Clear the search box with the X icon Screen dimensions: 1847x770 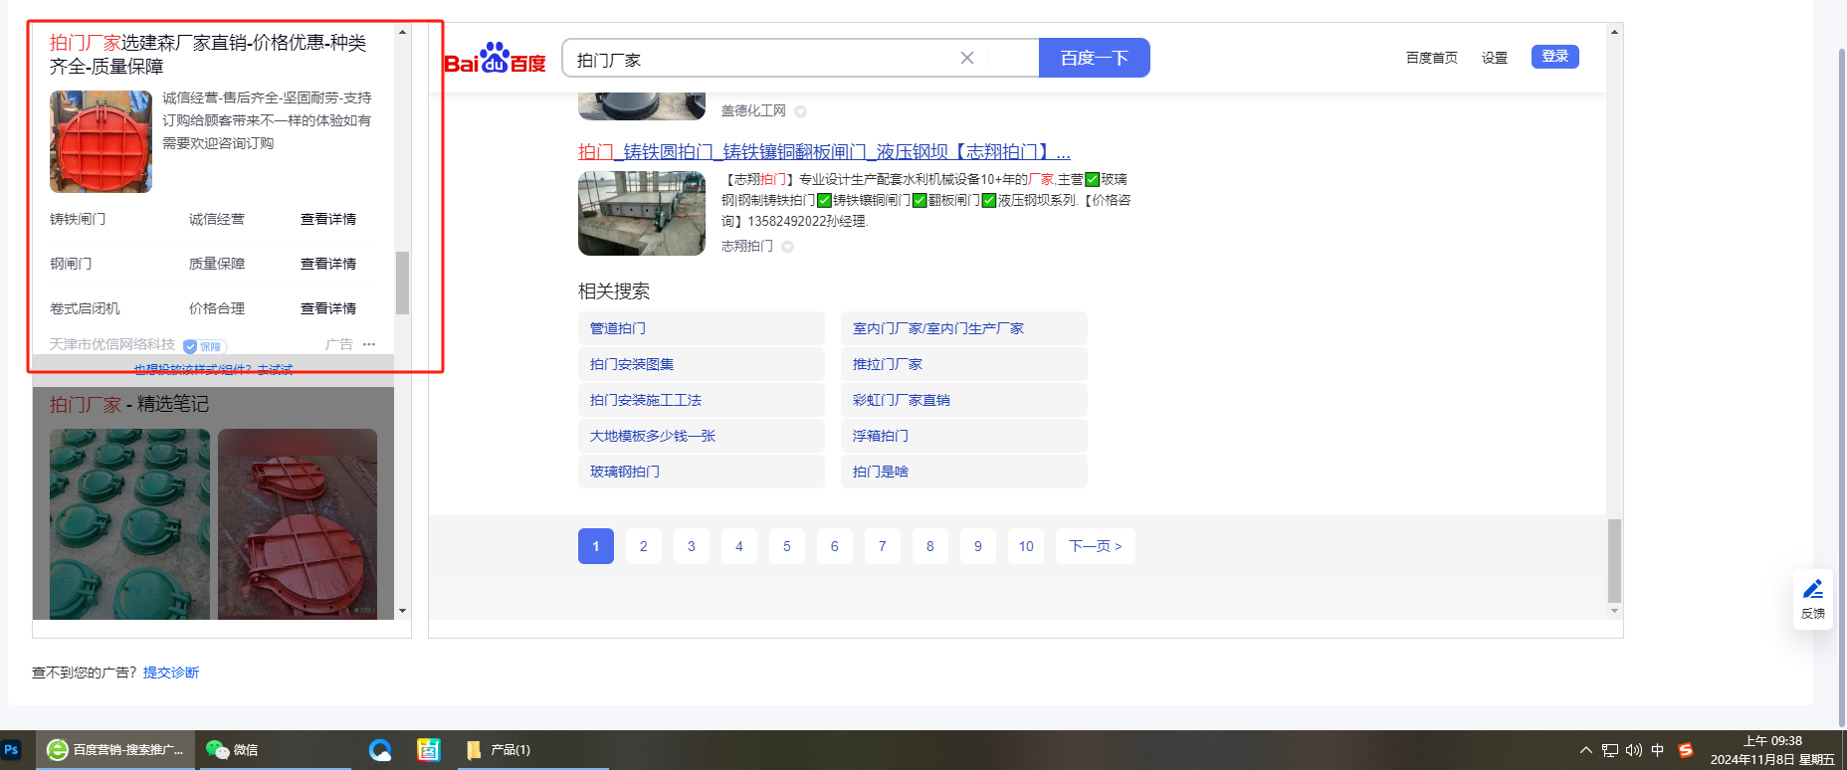tap(966, 58)
